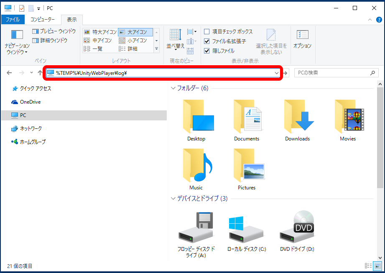Click the Properties quick access icon

[x=22, y=8]
